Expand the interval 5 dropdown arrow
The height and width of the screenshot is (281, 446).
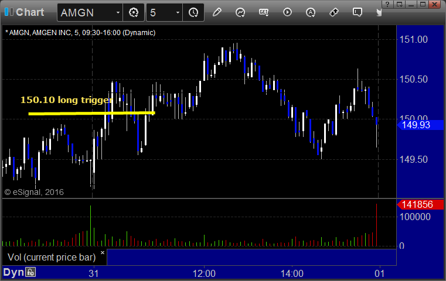click(x=178, y=13)
